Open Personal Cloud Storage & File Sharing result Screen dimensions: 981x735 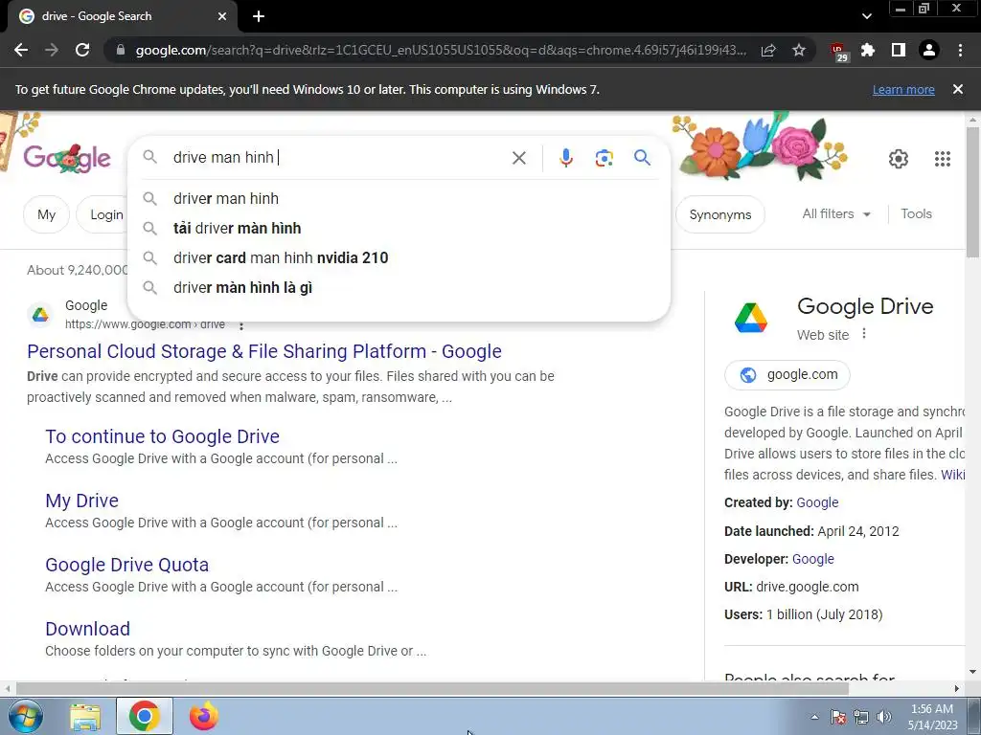pos(264,351)
